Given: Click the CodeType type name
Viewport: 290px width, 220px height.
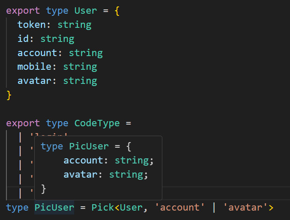Looking at the screenshot, I should click(x=97, y=123).
